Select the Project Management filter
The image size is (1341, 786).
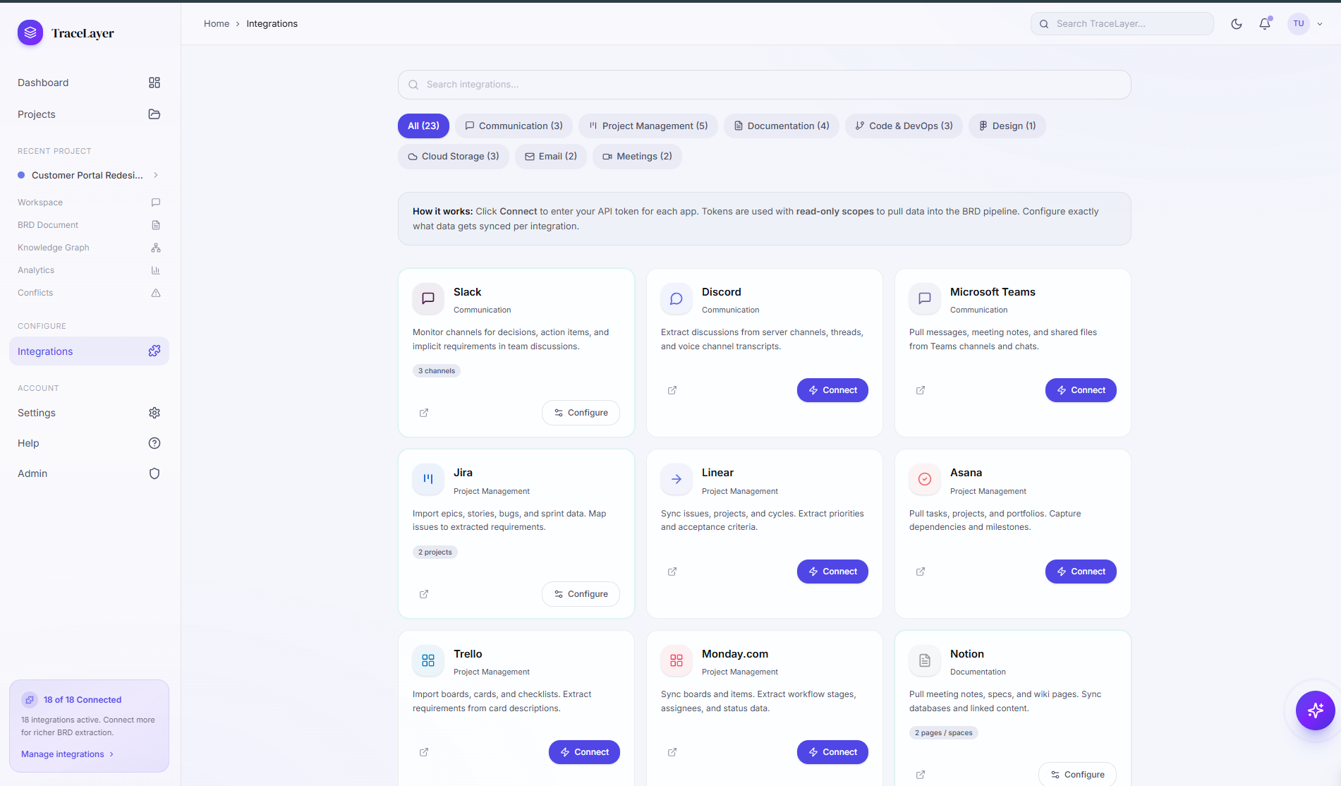coord(648,126)
